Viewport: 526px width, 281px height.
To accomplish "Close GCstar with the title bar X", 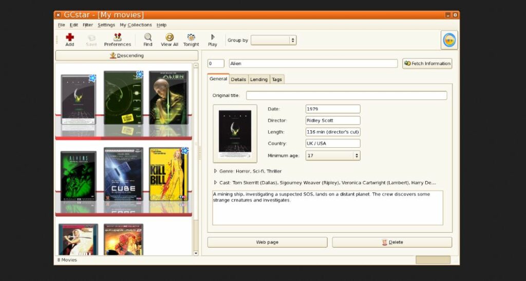I will point(58,15).
